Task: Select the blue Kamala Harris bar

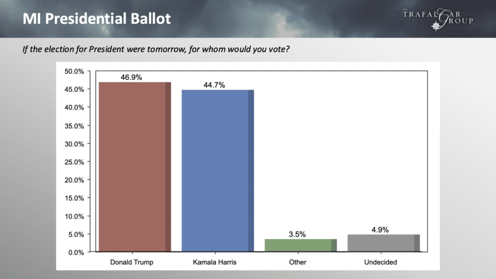Action: pyautogui.click(x=217, y=170)
